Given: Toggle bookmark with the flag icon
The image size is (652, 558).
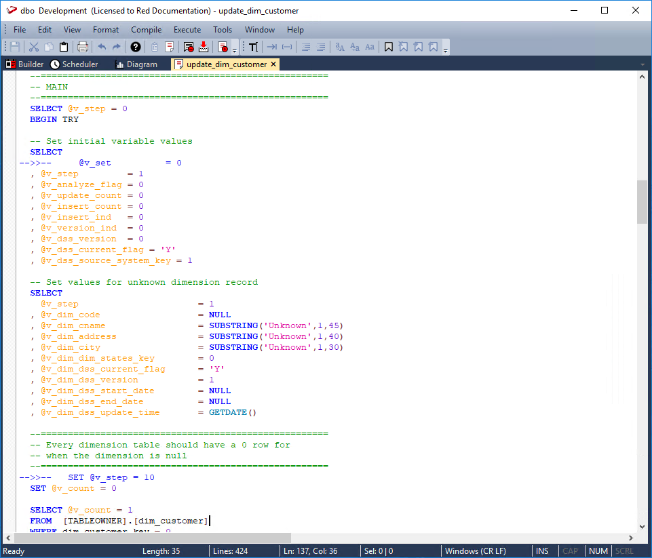Looking at the screenshot, I should (x=389, y=47).
